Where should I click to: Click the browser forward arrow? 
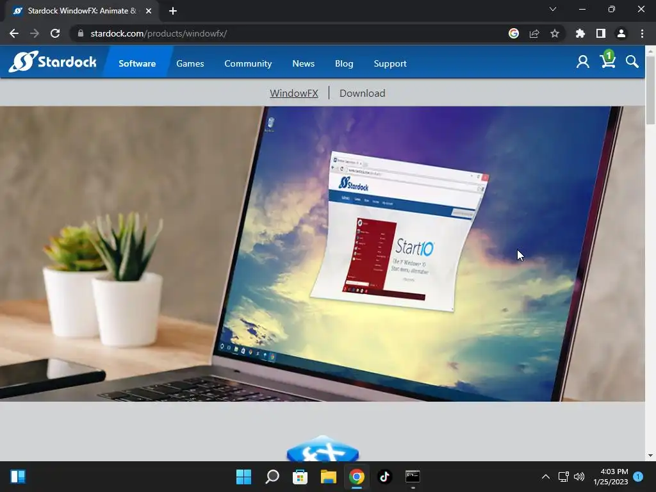[x=35, y=33]
